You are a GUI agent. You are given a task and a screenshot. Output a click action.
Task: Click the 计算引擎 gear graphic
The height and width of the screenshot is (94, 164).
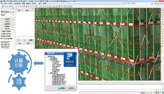(19, 63)
